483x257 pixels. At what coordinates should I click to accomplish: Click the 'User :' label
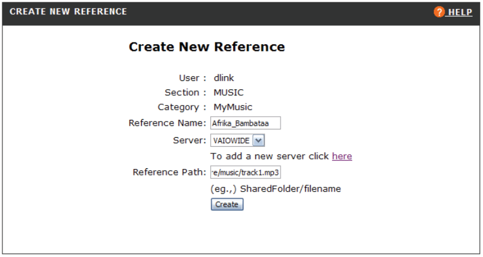tap(192, 78)
